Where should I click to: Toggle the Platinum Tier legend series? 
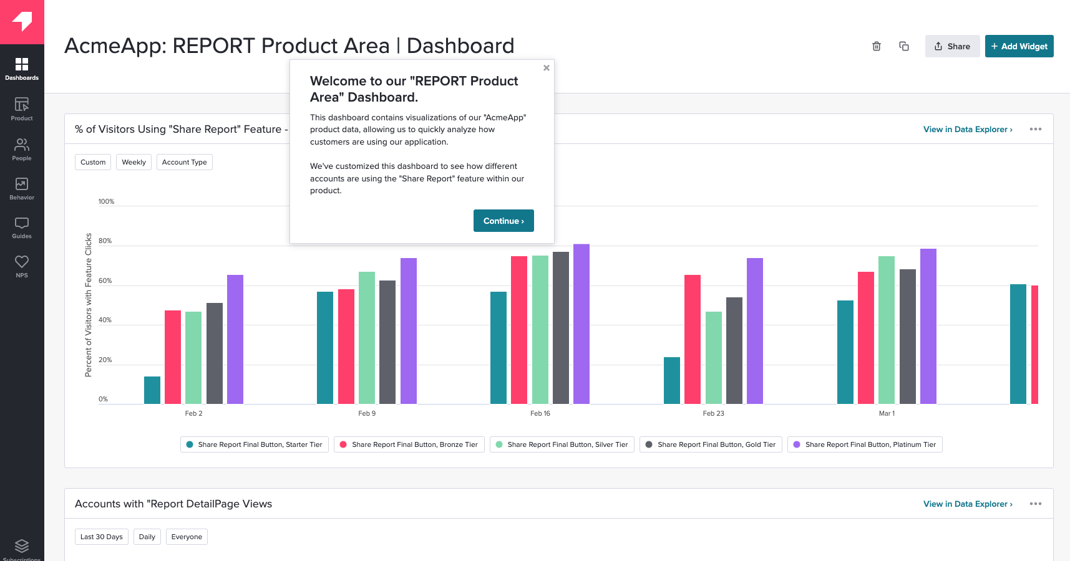click(865, 444)
